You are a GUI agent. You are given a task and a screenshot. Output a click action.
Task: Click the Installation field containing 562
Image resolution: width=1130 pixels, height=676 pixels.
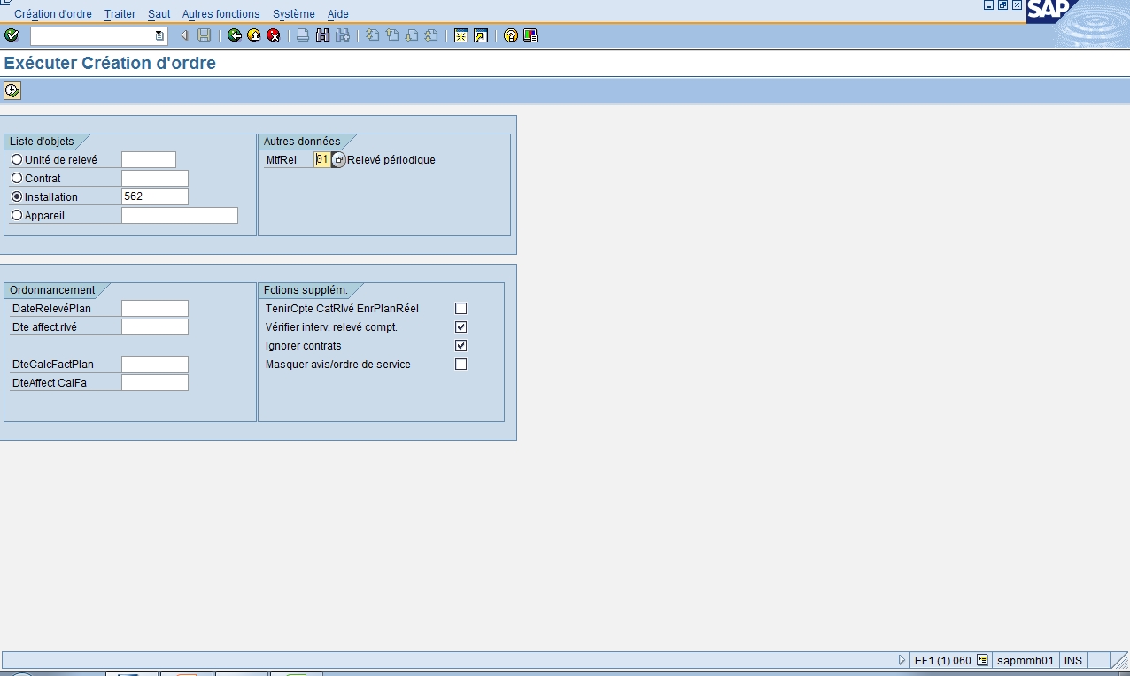click(x=155, y=197)
